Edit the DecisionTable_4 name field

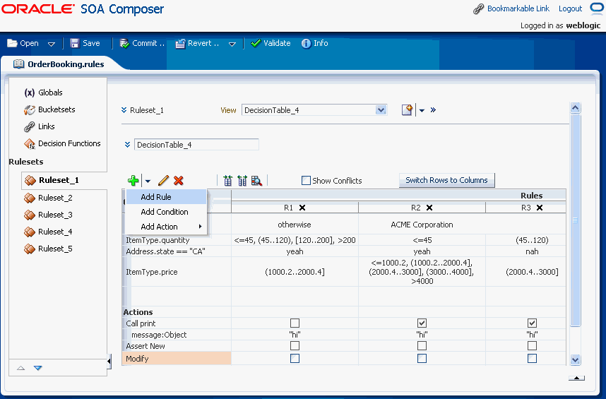tap(196, 145)
